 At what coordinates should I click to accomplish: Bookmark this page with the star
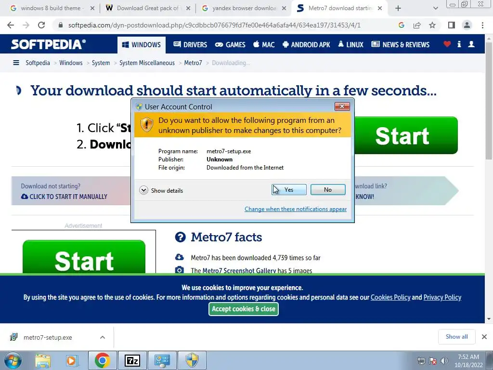(x=432, y=25)
